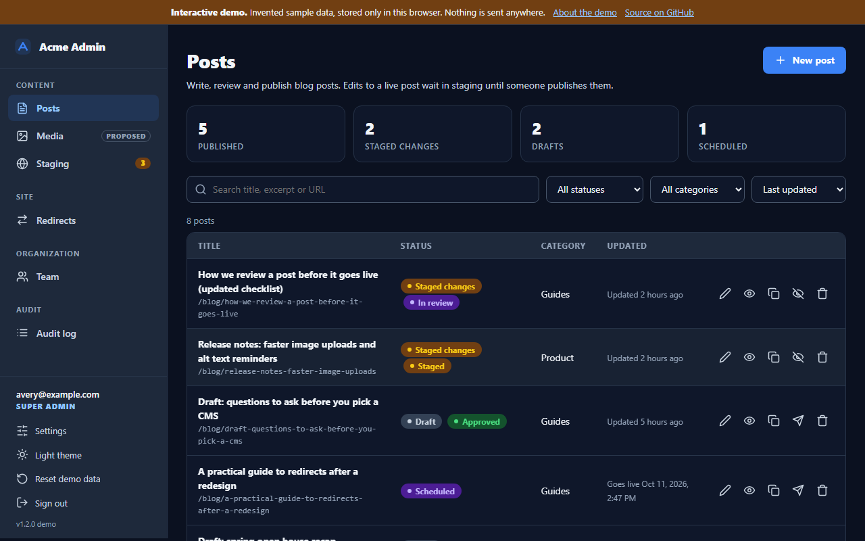The width and height of the screenshot is (865, 541).
Task: Click the trash icon on the redirects guide row
Action: (x=822, y=490)
